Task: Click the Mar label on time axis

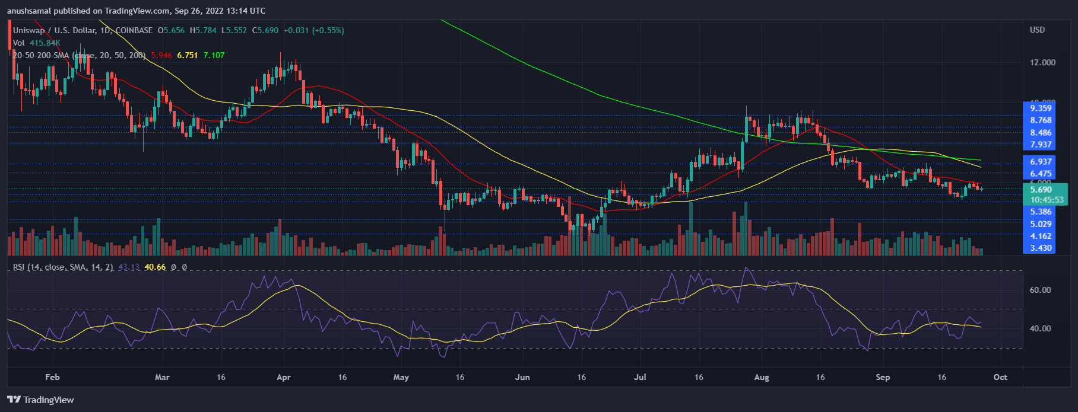Action: pyautogui.click(x=162, y=377)
